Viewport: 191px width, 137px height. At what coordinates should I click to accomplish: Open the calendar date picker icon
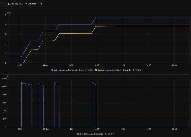tap(9, 4)
